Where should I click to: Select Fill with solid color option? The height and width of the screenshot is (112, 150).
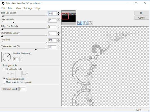click(4, 69)
